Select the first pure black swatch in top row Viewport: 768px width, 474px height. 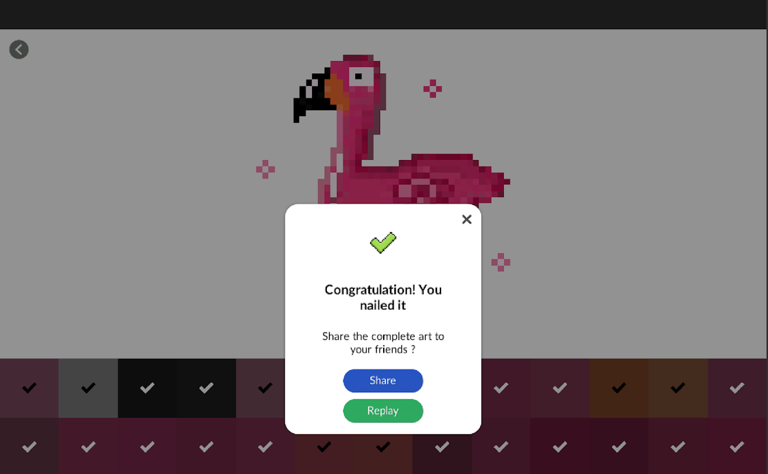[147, 388]
